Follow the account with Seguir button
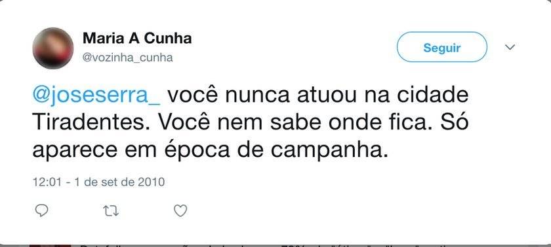 441,47
